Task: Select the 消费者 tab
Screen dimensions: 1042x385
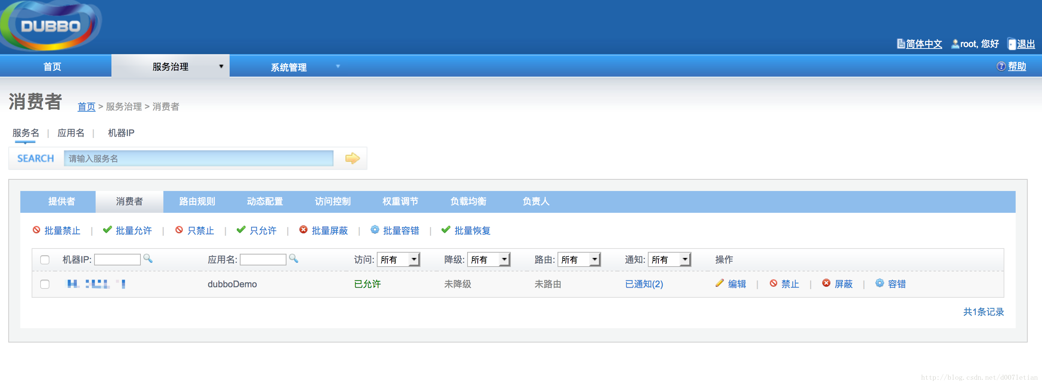Action: click(129, 201)
